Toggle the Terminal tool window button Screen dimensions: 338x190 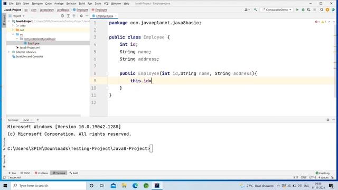59,173
